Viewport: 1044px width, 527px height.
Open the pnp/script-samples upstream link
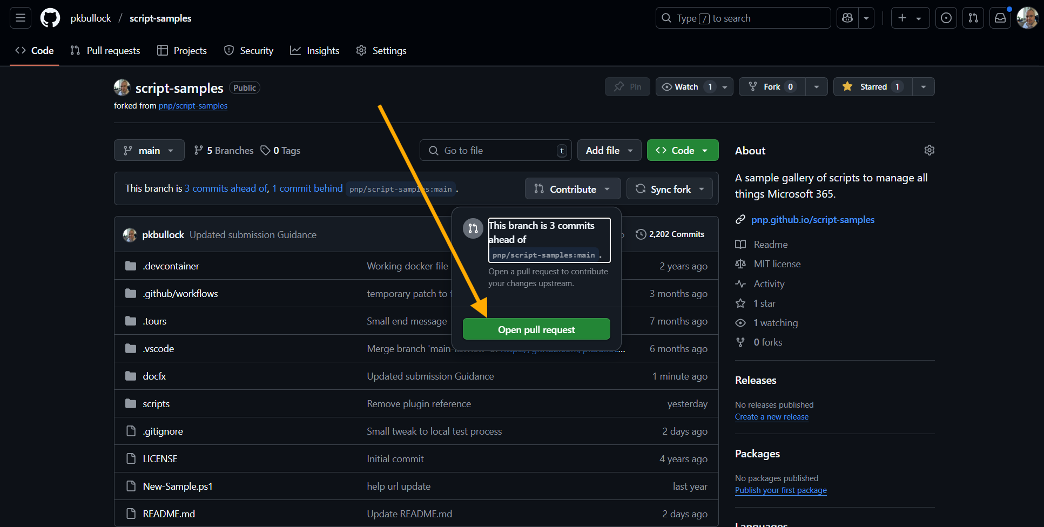193,106
